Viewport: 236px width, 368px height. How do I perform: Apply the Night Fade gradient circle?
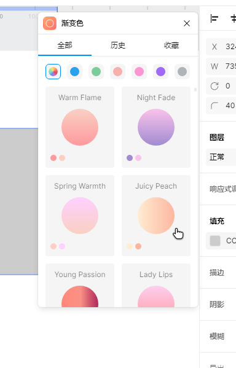(x=156, y=127)
